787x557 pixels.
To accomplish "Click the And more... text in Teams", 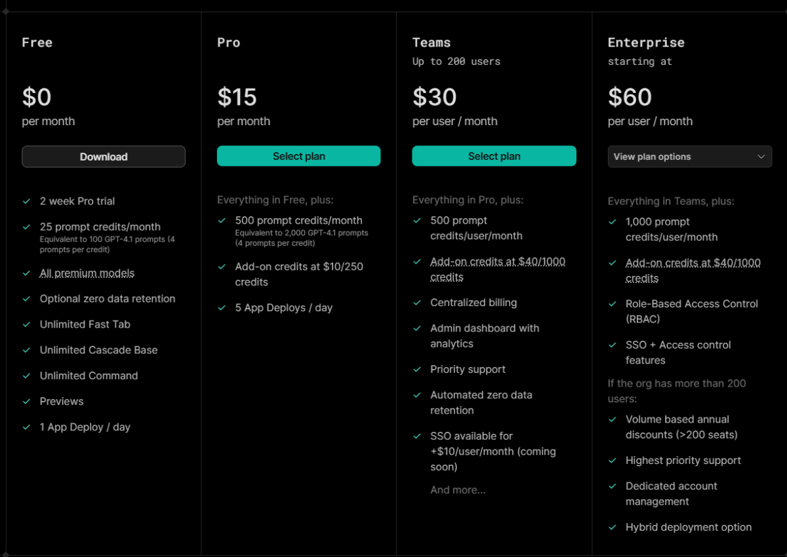I will [x=458, y=490].
